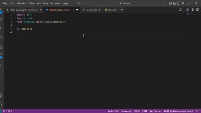Screen dimensions: 201x113
Task: Open the Terminal menu
Action: 55,3
